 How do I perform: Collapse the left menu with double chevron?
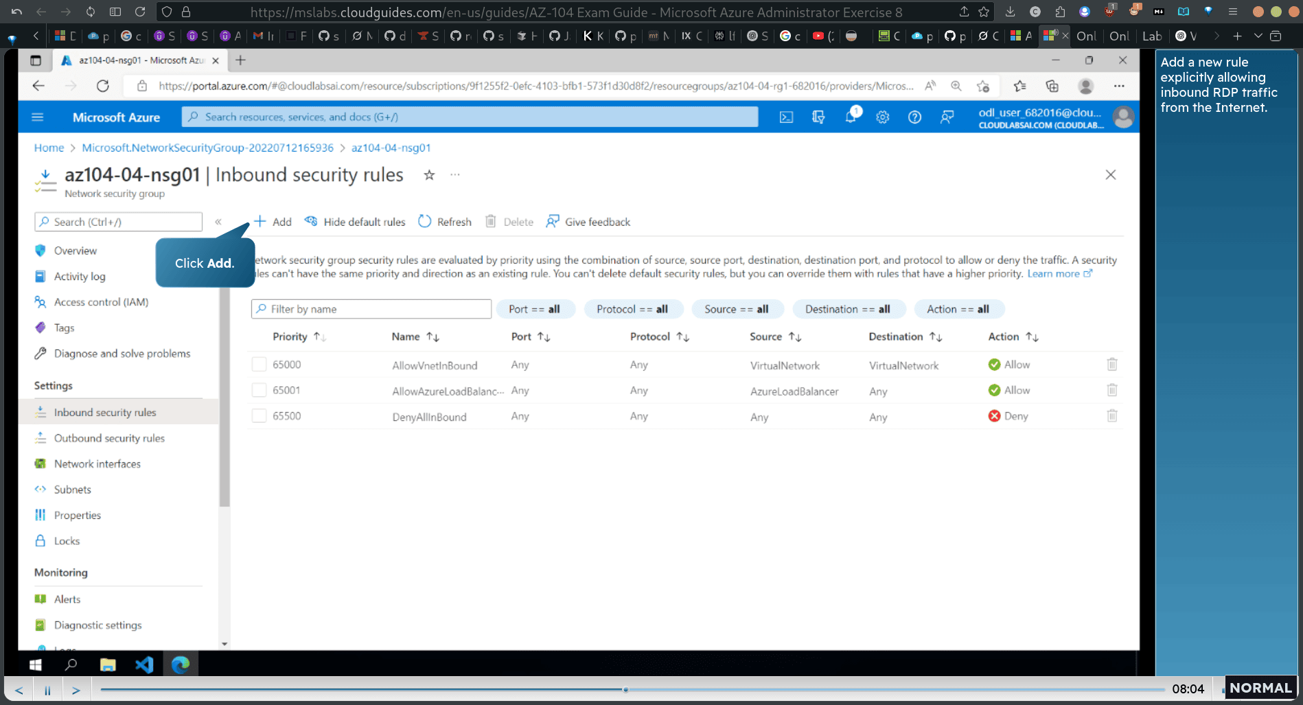click(218, 222)
